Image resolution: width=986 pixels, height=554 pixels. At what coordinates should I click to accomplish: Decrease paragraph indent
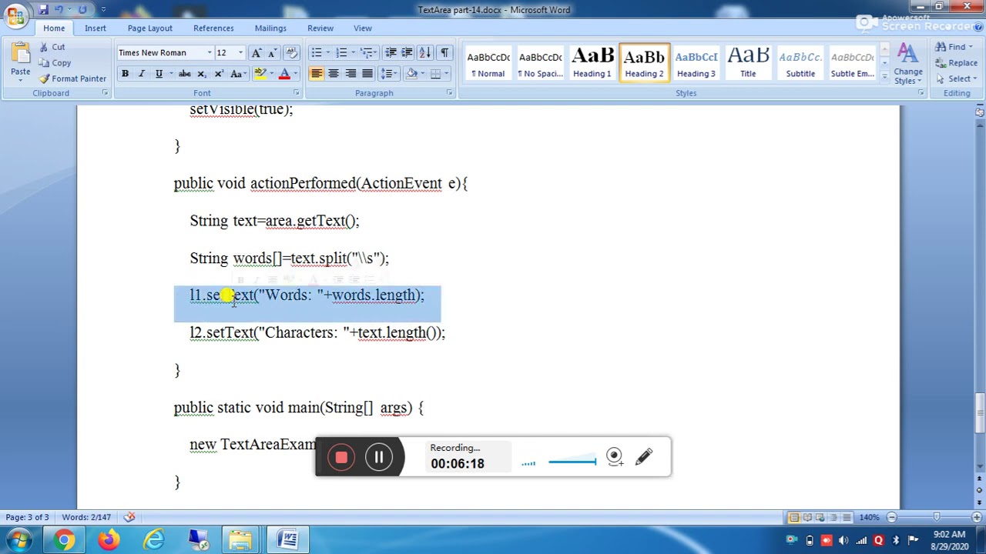(391, 53)
